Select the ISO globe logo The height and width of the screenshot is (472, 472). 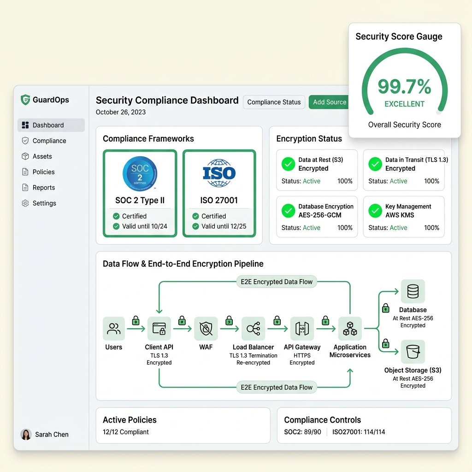(x=219, y=173)
